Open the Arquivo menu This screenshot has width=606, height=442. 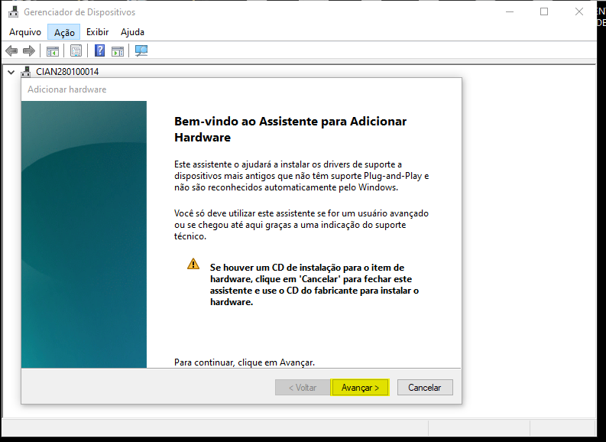coord(25,32)
